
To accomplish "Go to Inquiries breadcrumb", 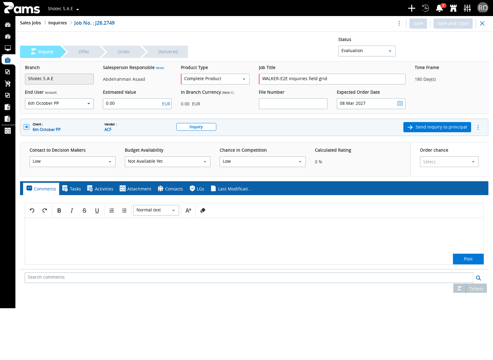I will click(58, 23).
